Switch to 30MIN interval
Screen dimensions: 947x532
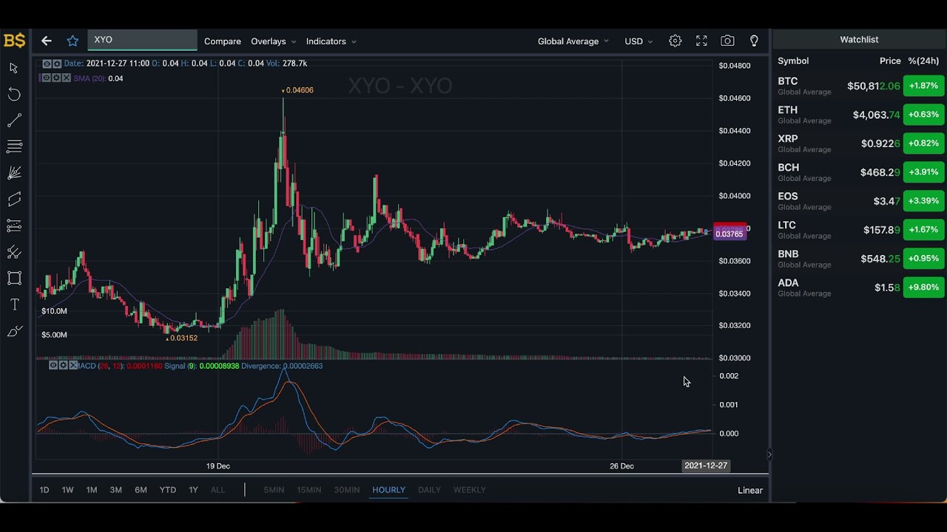click(x=346, y=490)
